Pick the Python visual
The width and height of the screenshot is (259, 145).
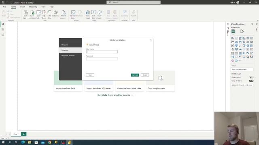click(248, 53)
